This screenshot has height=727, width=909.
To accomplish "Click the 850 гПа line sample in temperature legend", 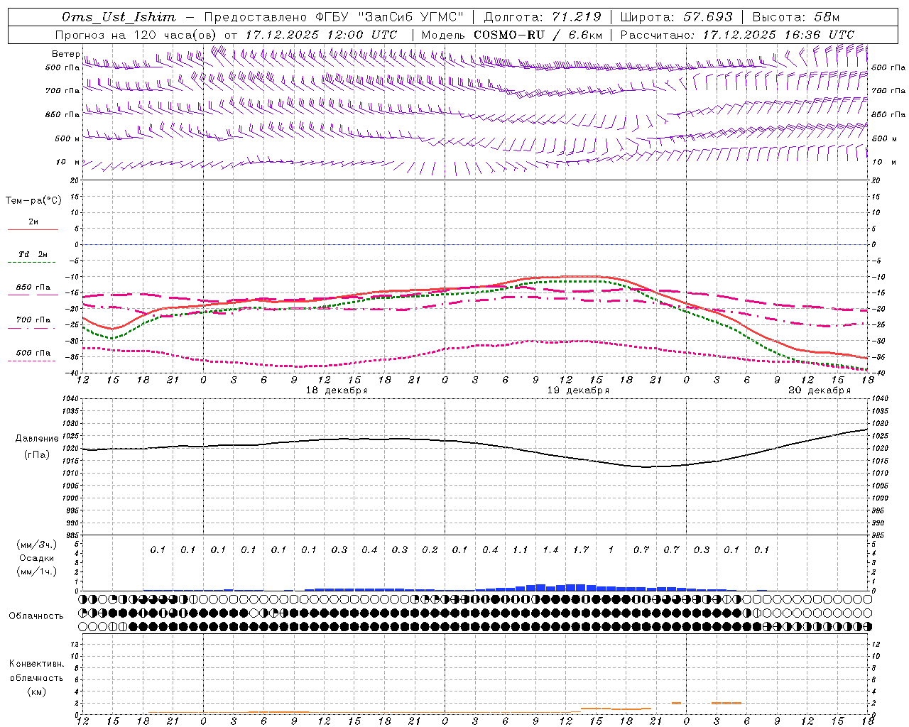I will click(33, 295).
